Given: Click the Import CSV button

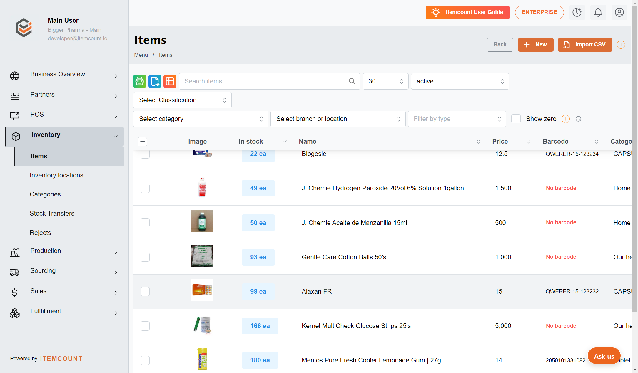Looking at the screenshot, I should coord(585,45).
